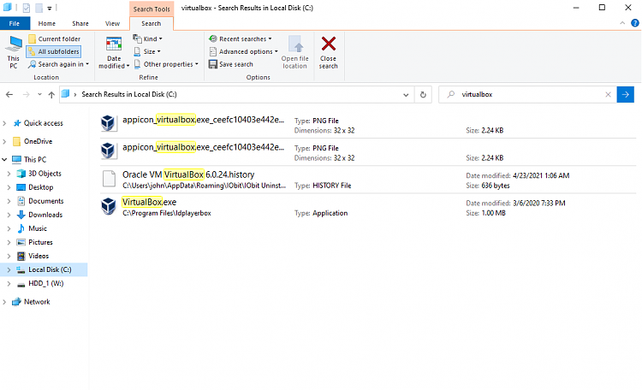Expand the 3D Objects node
The height and width of the screenshot is (390, 642).
coord(9,174)
